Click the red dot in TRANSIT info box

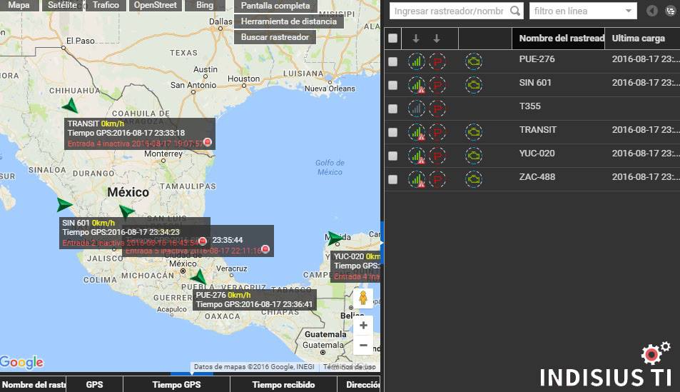click(208, 142)
